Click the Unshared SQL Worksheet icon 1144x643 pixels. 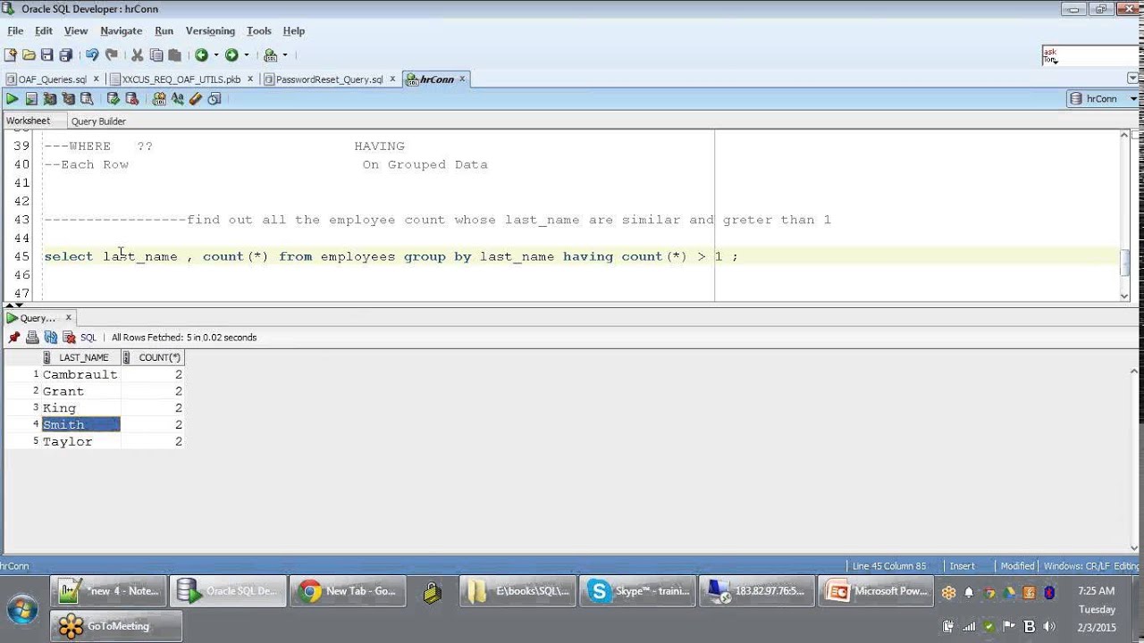[x=159, y=99]
